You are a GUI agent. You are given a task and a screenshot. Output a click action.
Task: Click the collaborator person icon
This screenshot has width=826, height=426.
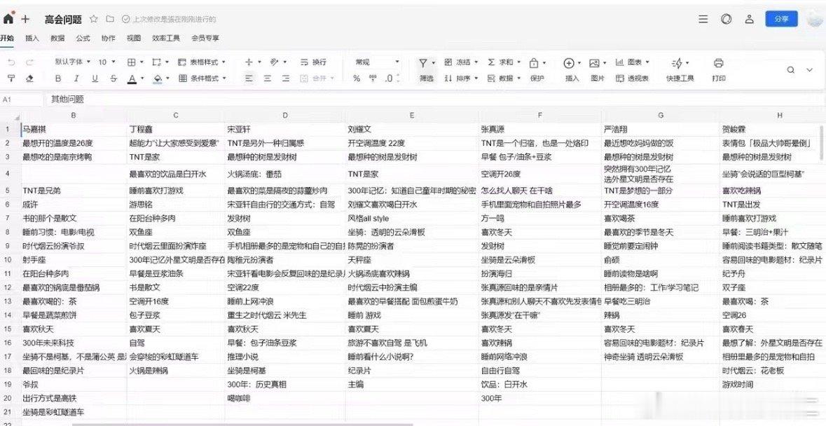pyautogui.click(x=749, y=20)
